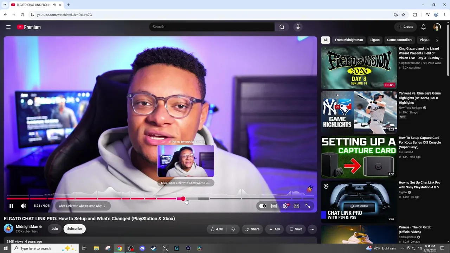The width and height of the screenshot is (450, 253).
Task: Click the search magnifier button
Action: pos(282,27)
